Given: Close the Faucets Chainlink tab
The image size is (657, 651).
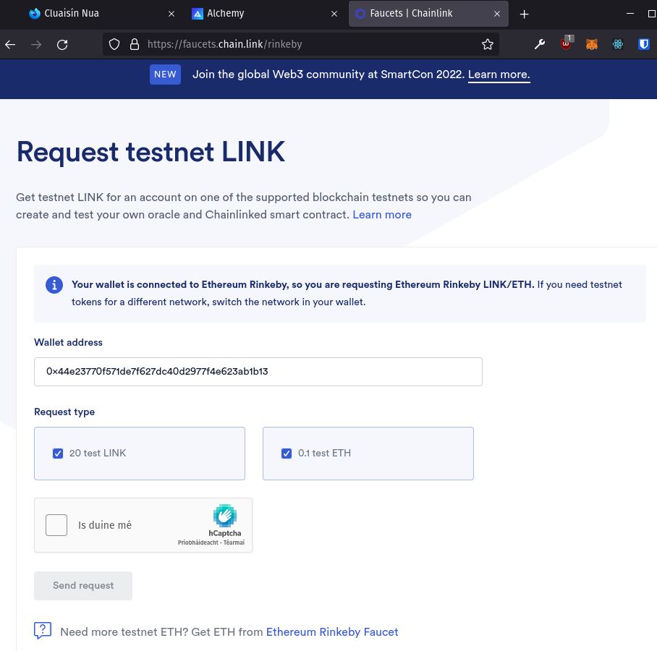Looking at the screenshot, I should pyautogui.click(x=497, y=14).
